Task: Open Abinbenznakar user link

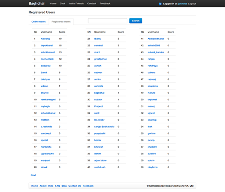Action: [x=156, y=39]
